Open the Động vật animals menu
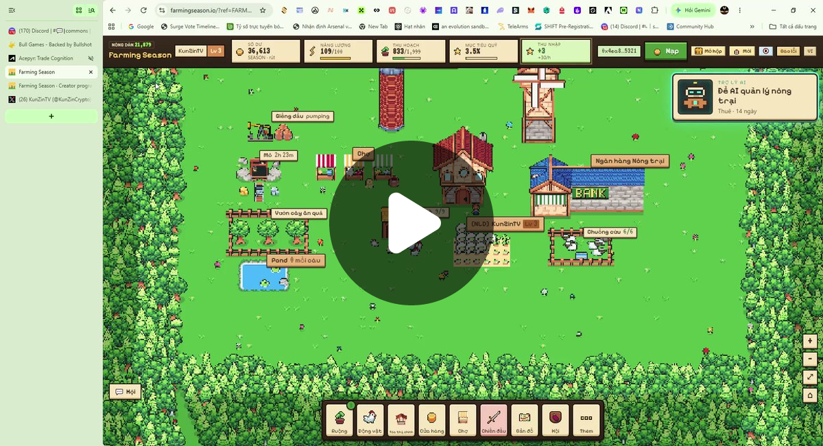 pos(370,420)
